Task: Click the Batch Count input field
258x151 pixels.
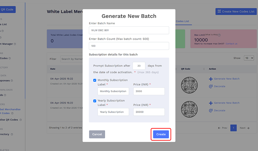Action: coord(129,46)
